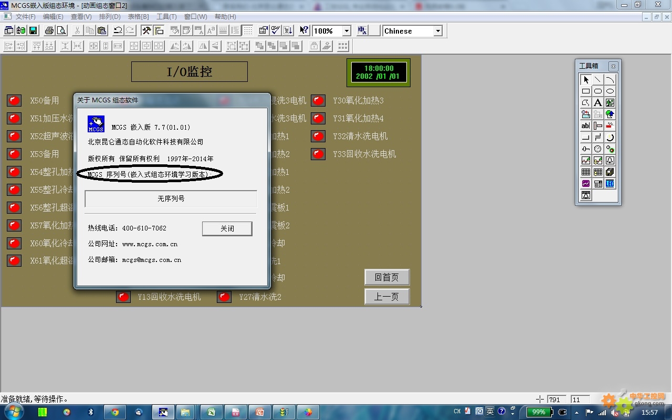This screenshot has width=672, height=420.
Task: Select the real-time curve chart tool
Action: coord(586,161)
